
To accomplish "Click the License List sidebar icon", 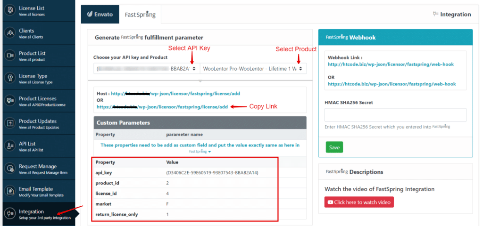I will click(x=9, y=10).
